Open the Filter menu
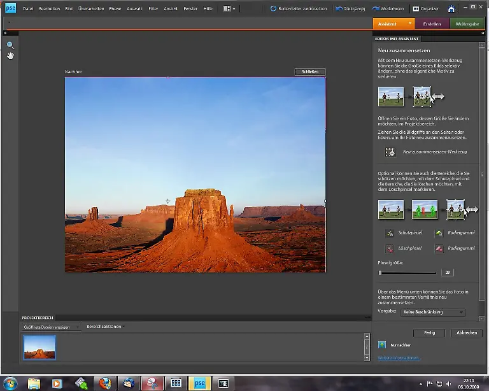 click(153, 9)
